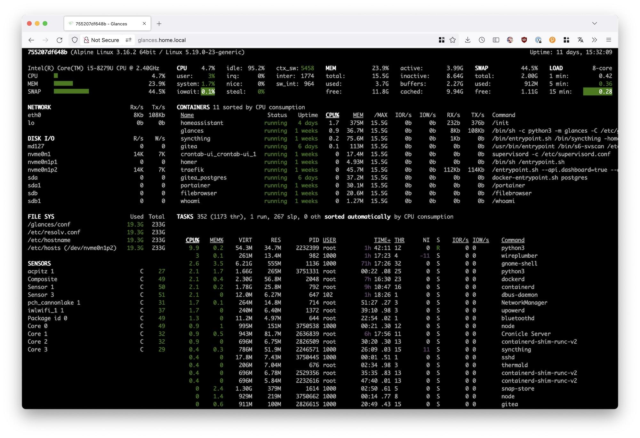
Task: Sort containers by MEM column
Action: point(358,115)
